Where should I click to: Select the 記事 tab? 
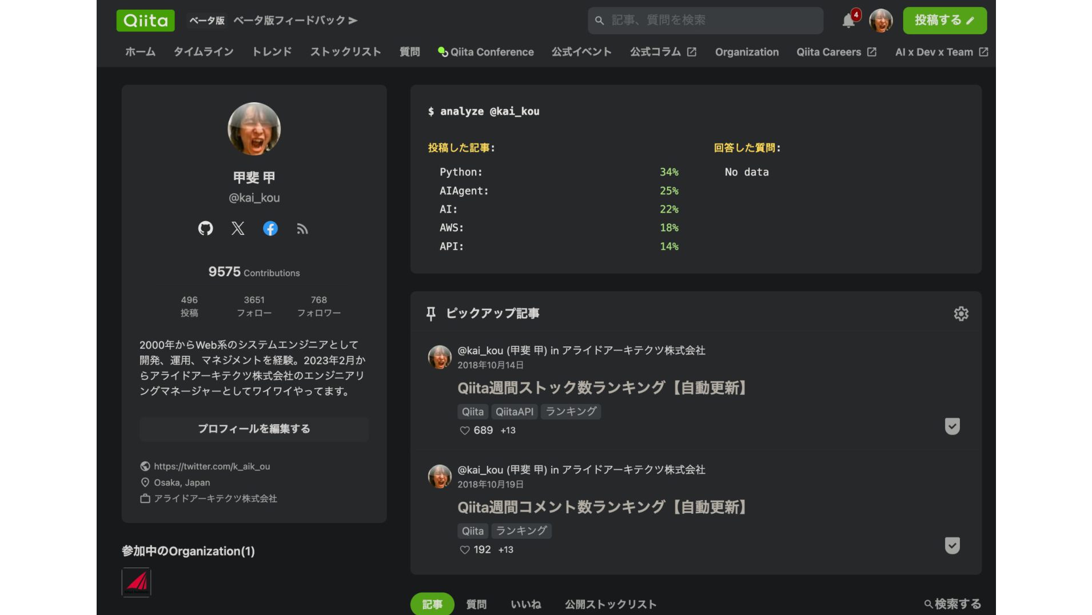pyautogui.click(x=432, y=604)
